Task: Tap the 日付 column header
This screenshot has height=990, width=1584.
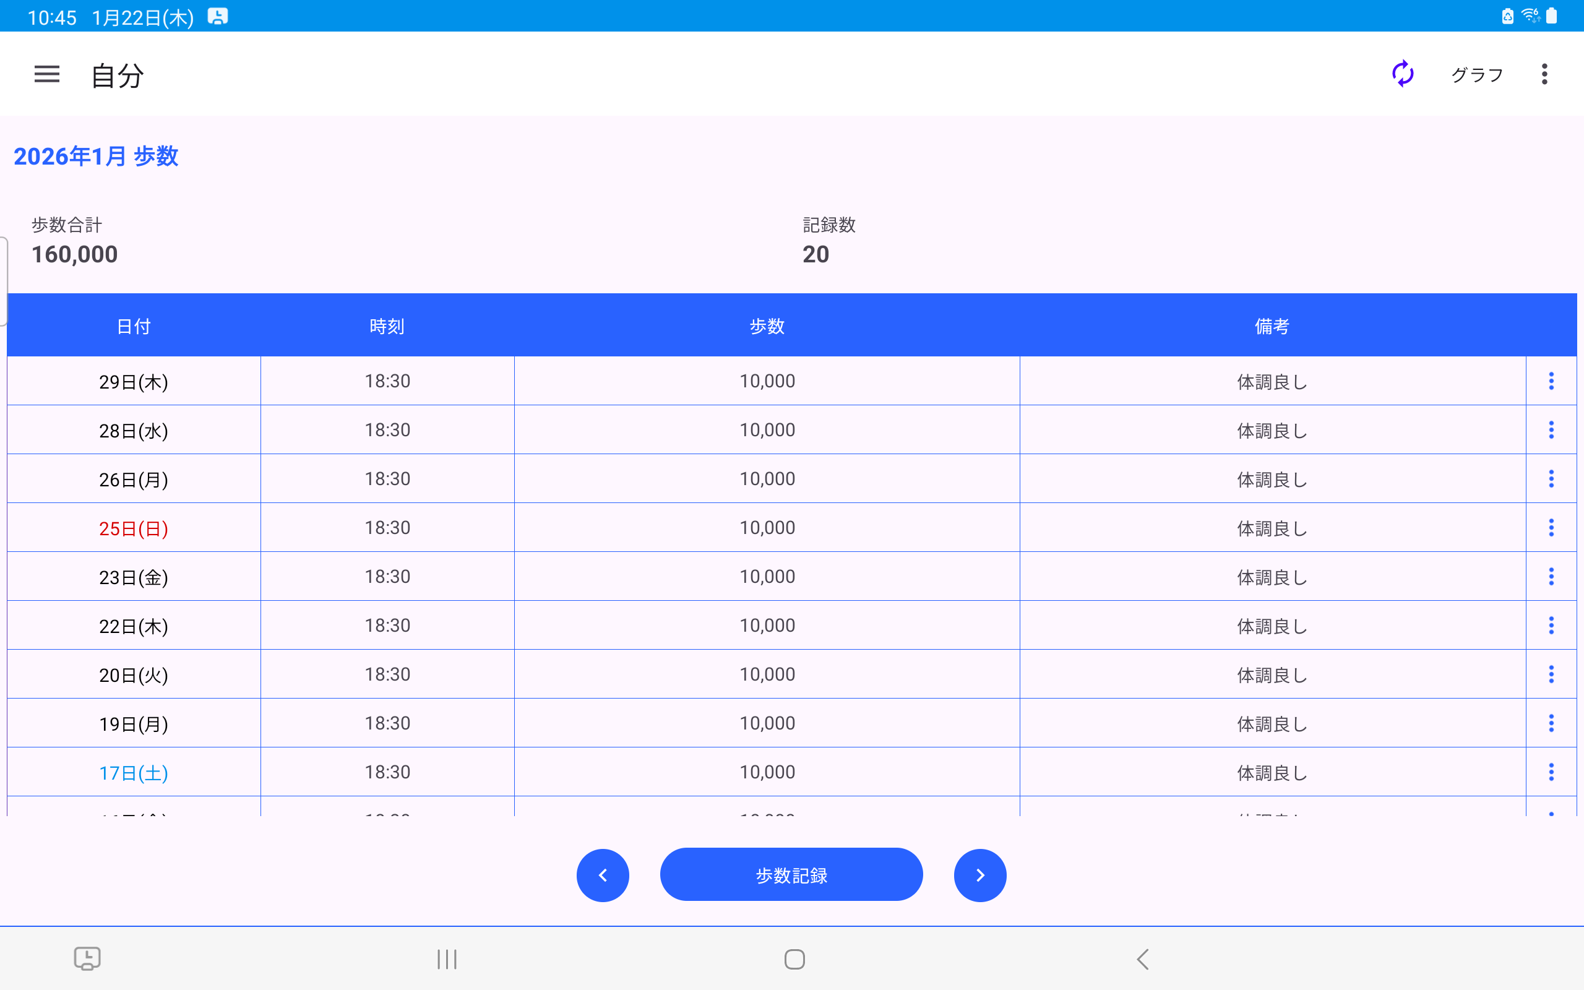Action: point(134,325)
